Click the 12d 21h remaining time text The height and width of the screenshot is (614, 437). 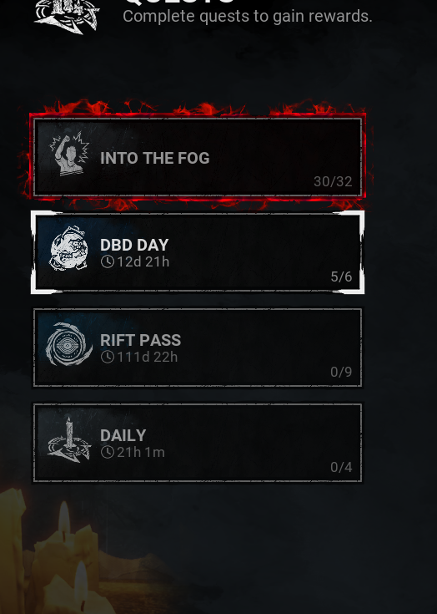143,261
